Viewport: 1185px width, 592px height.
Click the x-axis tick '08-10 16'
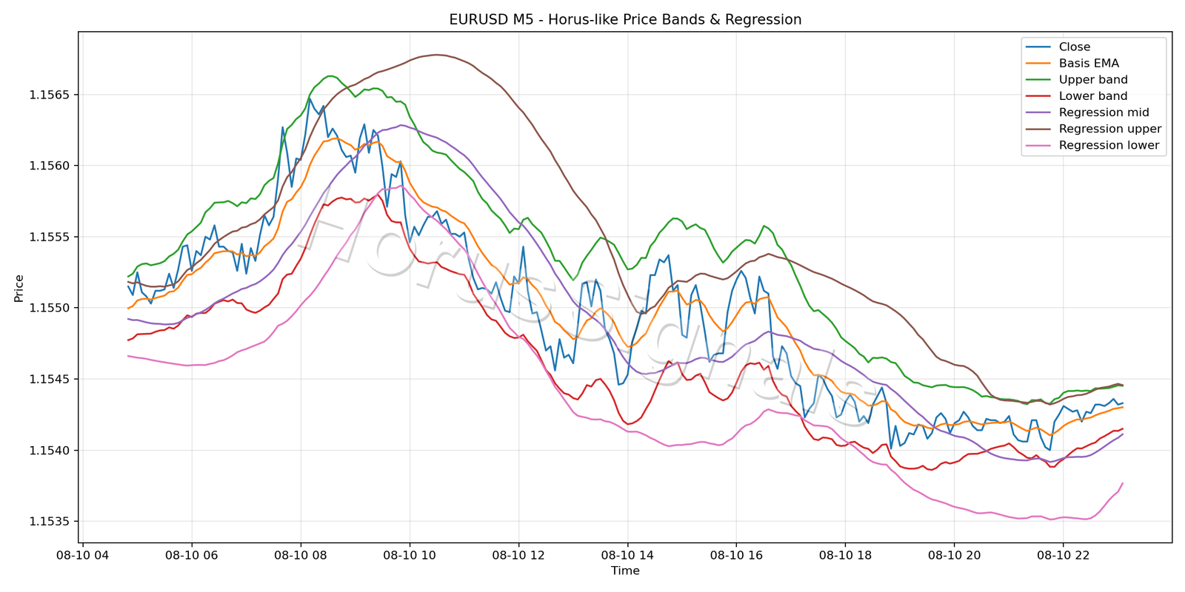click(x=736, y=555)
